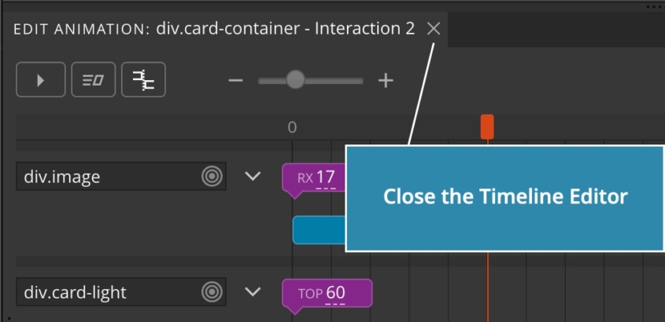Click the Close the Timeline Editor tooltip
This screenshot has height=322, width=665.
(504, 198)
